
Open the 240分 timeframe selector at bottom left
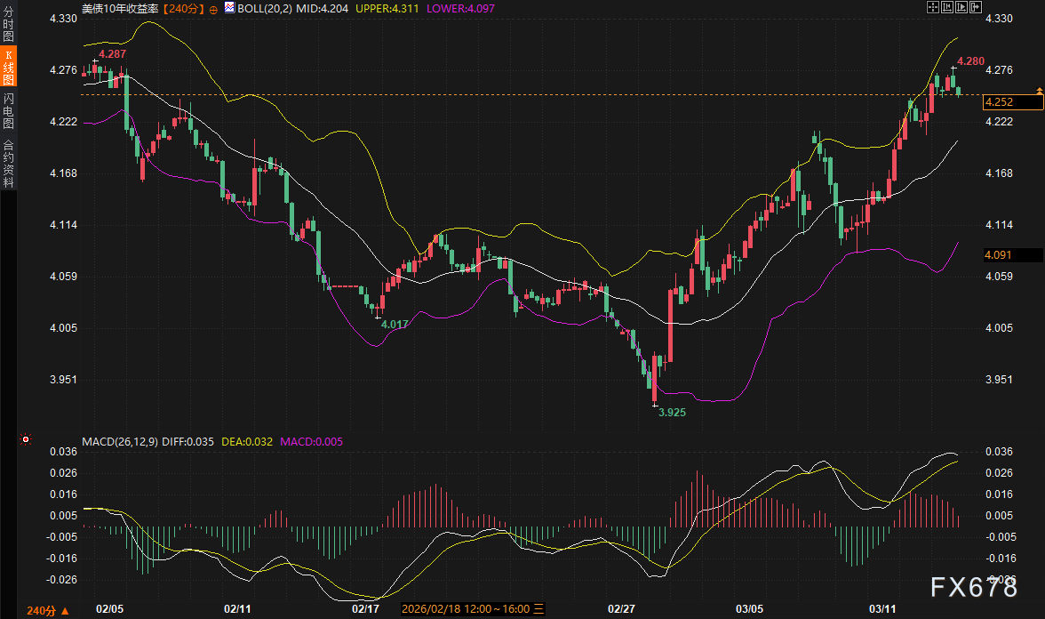[x=47, y=609]
